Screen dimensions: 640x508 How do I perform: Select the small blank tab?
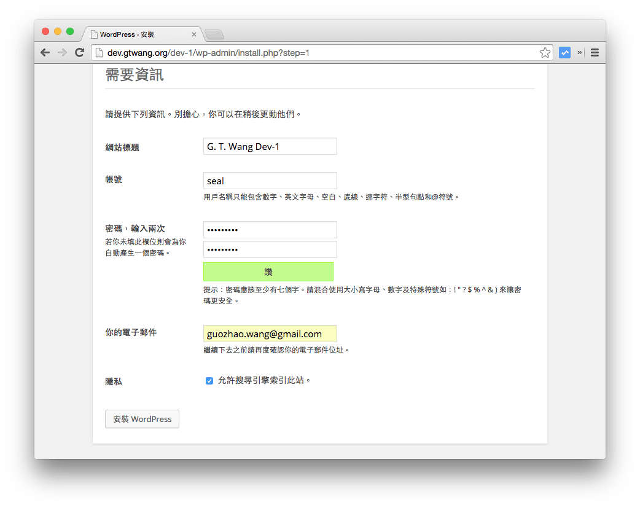[x=214, y=35]
